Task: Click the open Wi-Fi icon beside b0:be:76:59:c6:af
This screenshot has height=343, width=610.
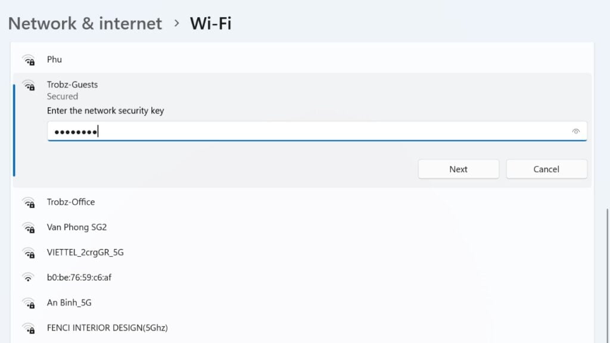Action: (x=29, y=277)
